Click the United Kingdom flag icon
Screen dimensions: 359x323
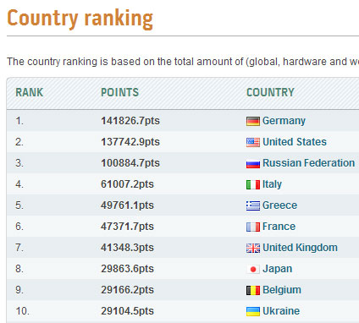pos(253,249)
